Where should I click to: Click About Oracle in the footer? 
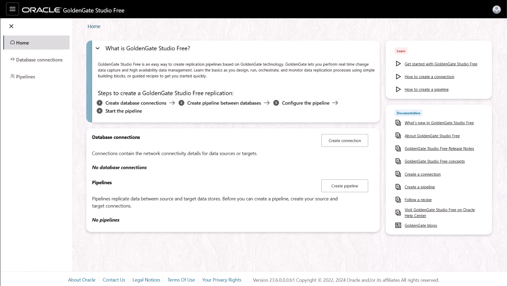point(82,280)
